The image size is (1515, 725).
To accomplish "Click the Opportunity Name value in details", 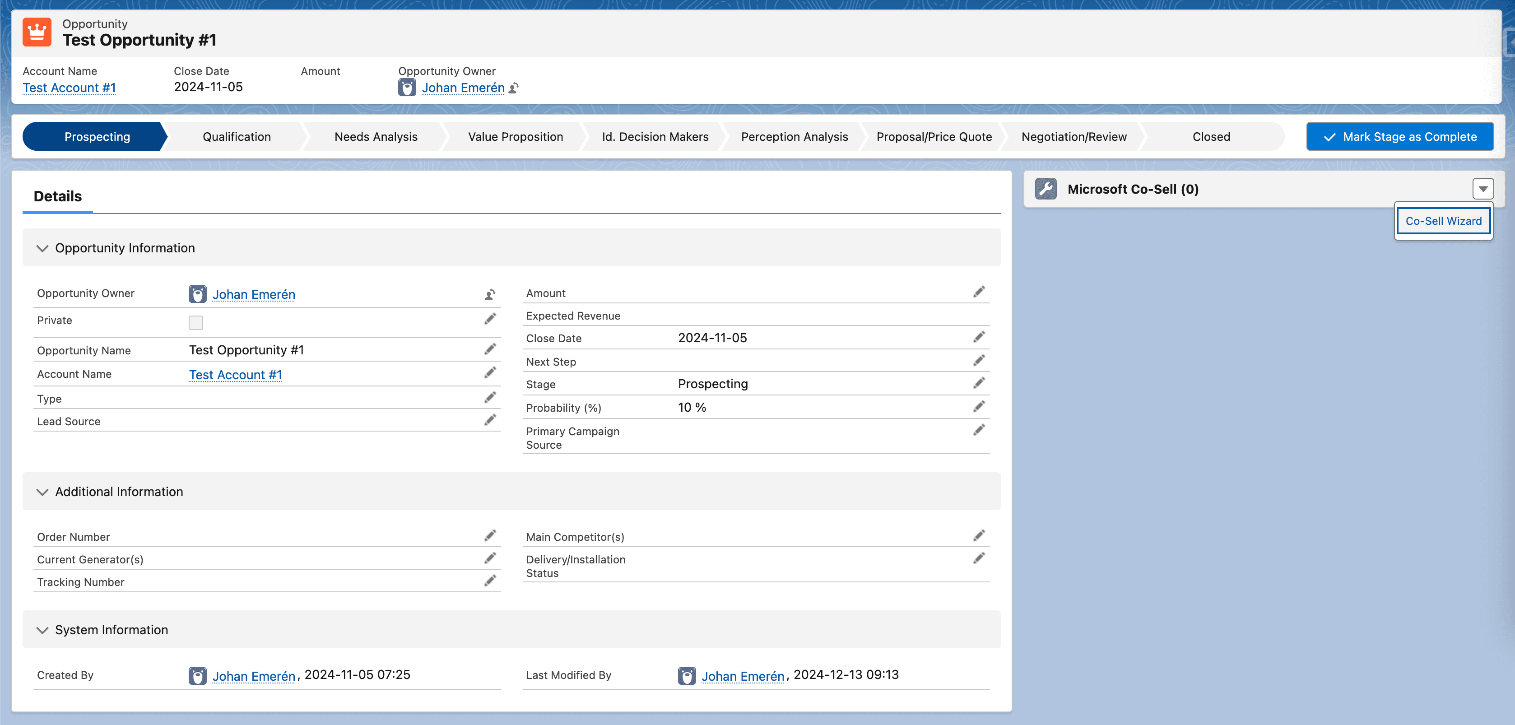I will (x=246, y=350).
